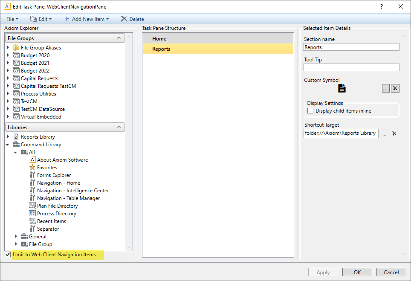Toggle Limit to Web Client Navigation Items

[8, 255]
